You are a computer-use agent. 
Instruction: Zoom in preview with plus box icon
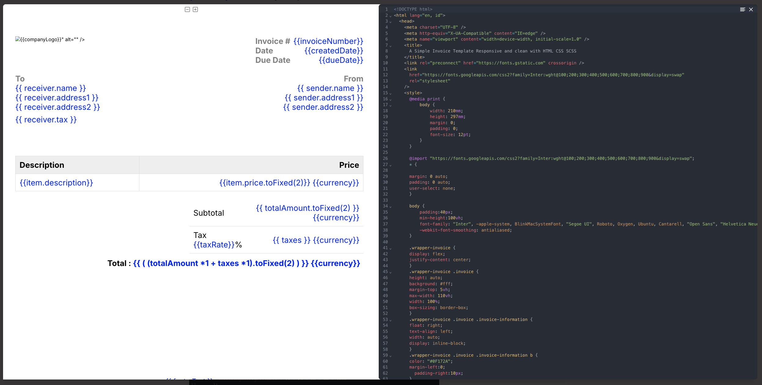[x=195, y=9]
